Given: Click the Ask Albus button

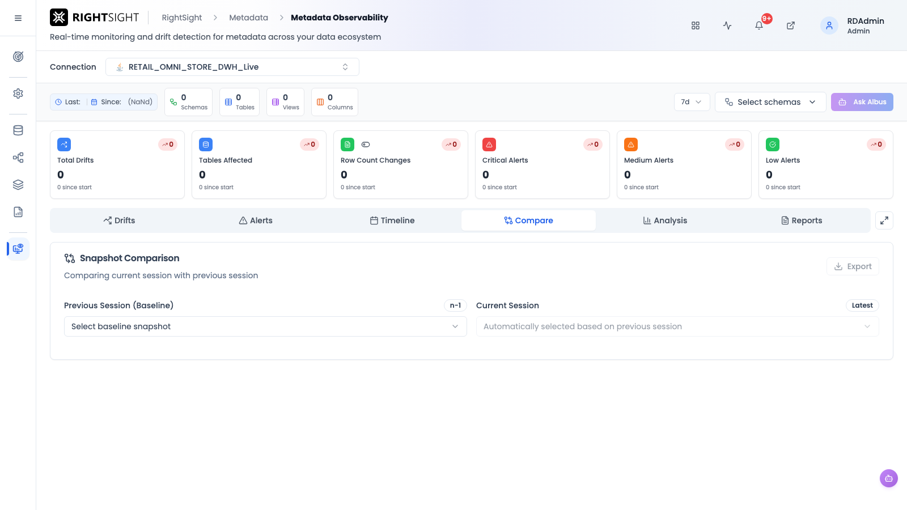Looking at the screenshot, I should pos(862,102).
